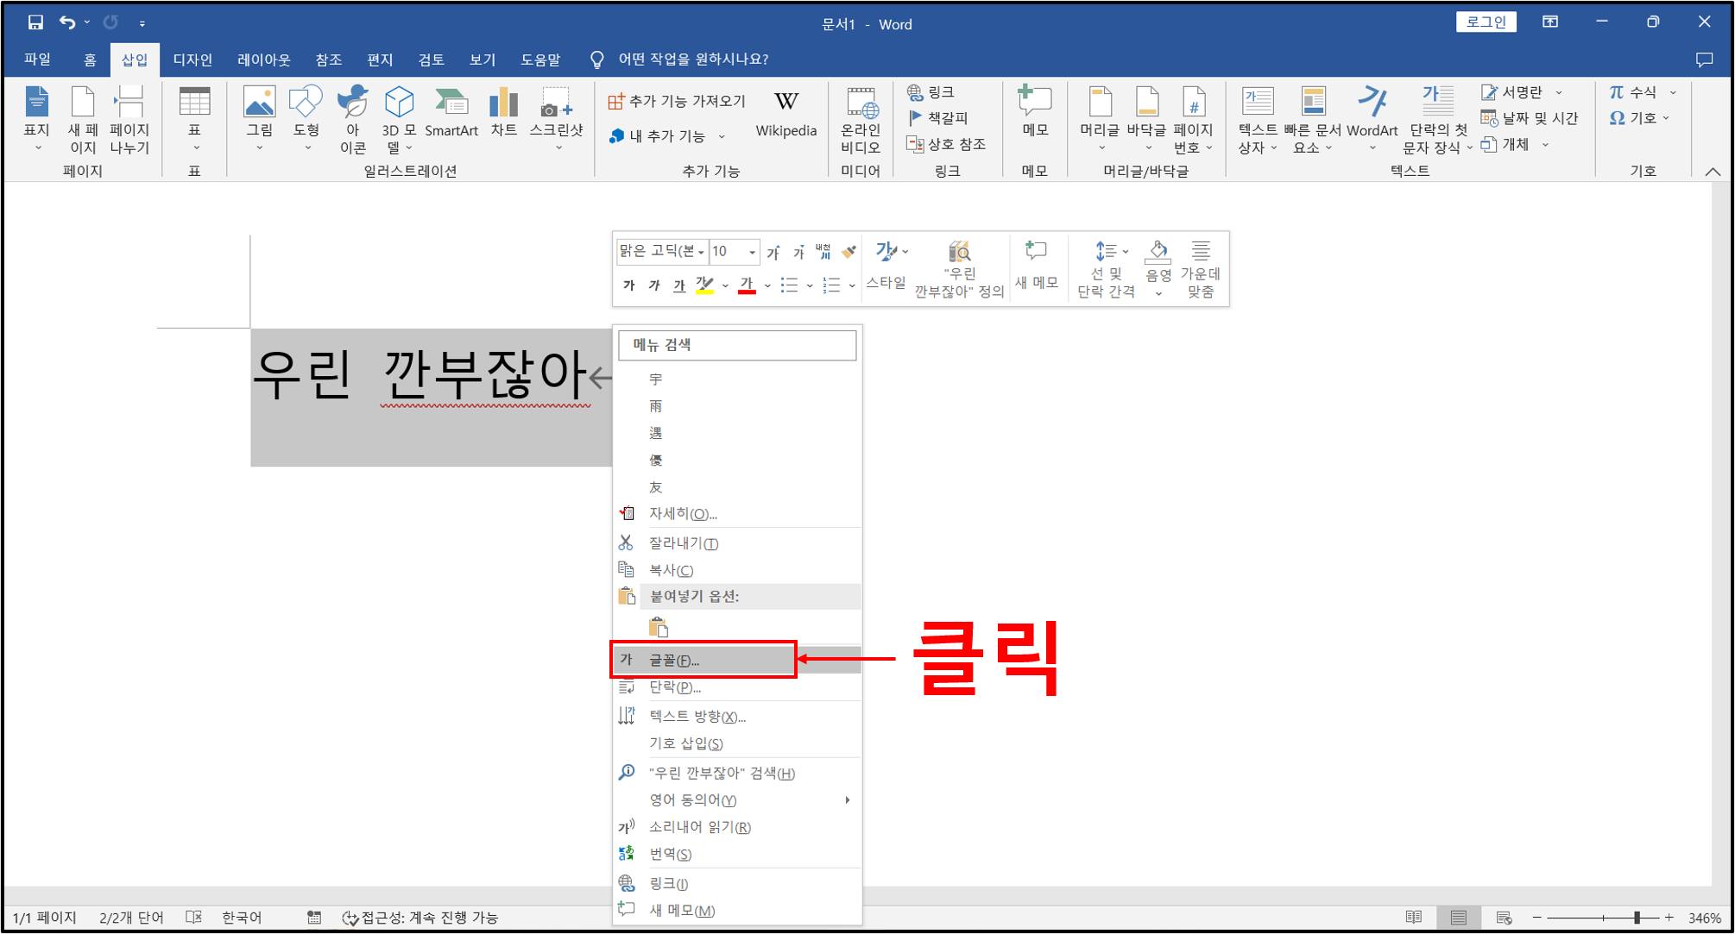Open the font size dropdown on the mini toolbar
Image resolution: width=1735 pixels, height=934 pixels.
(752, 252)
